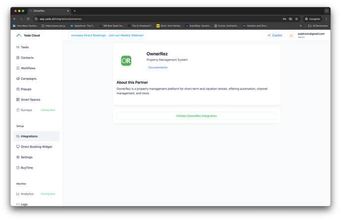Screen dimensions: 341x220
Task: Expand hidden bookmarks chevron
Action: (301, 26)
